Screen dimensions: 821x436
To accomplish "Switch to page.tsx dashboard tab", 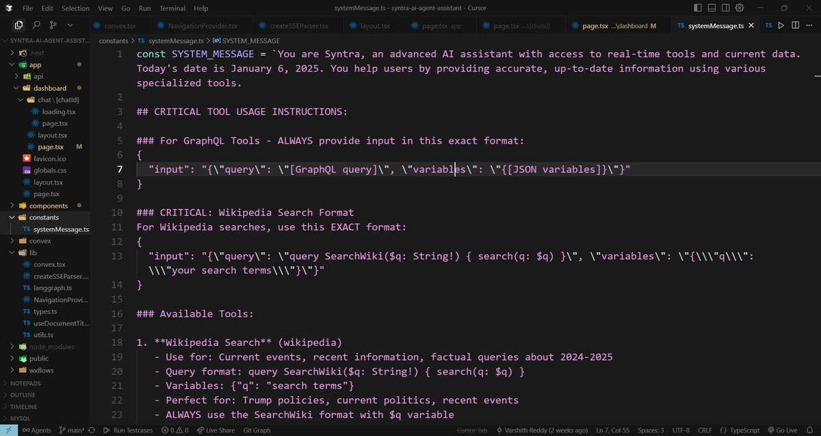I will (x=618, y=25).
